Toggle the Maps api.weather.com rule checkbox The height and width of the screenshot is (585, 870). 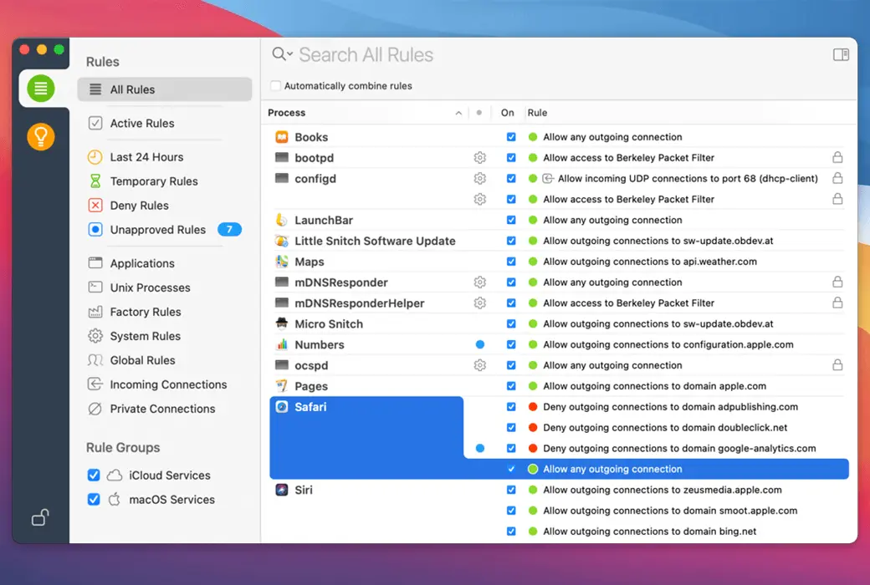511,262
